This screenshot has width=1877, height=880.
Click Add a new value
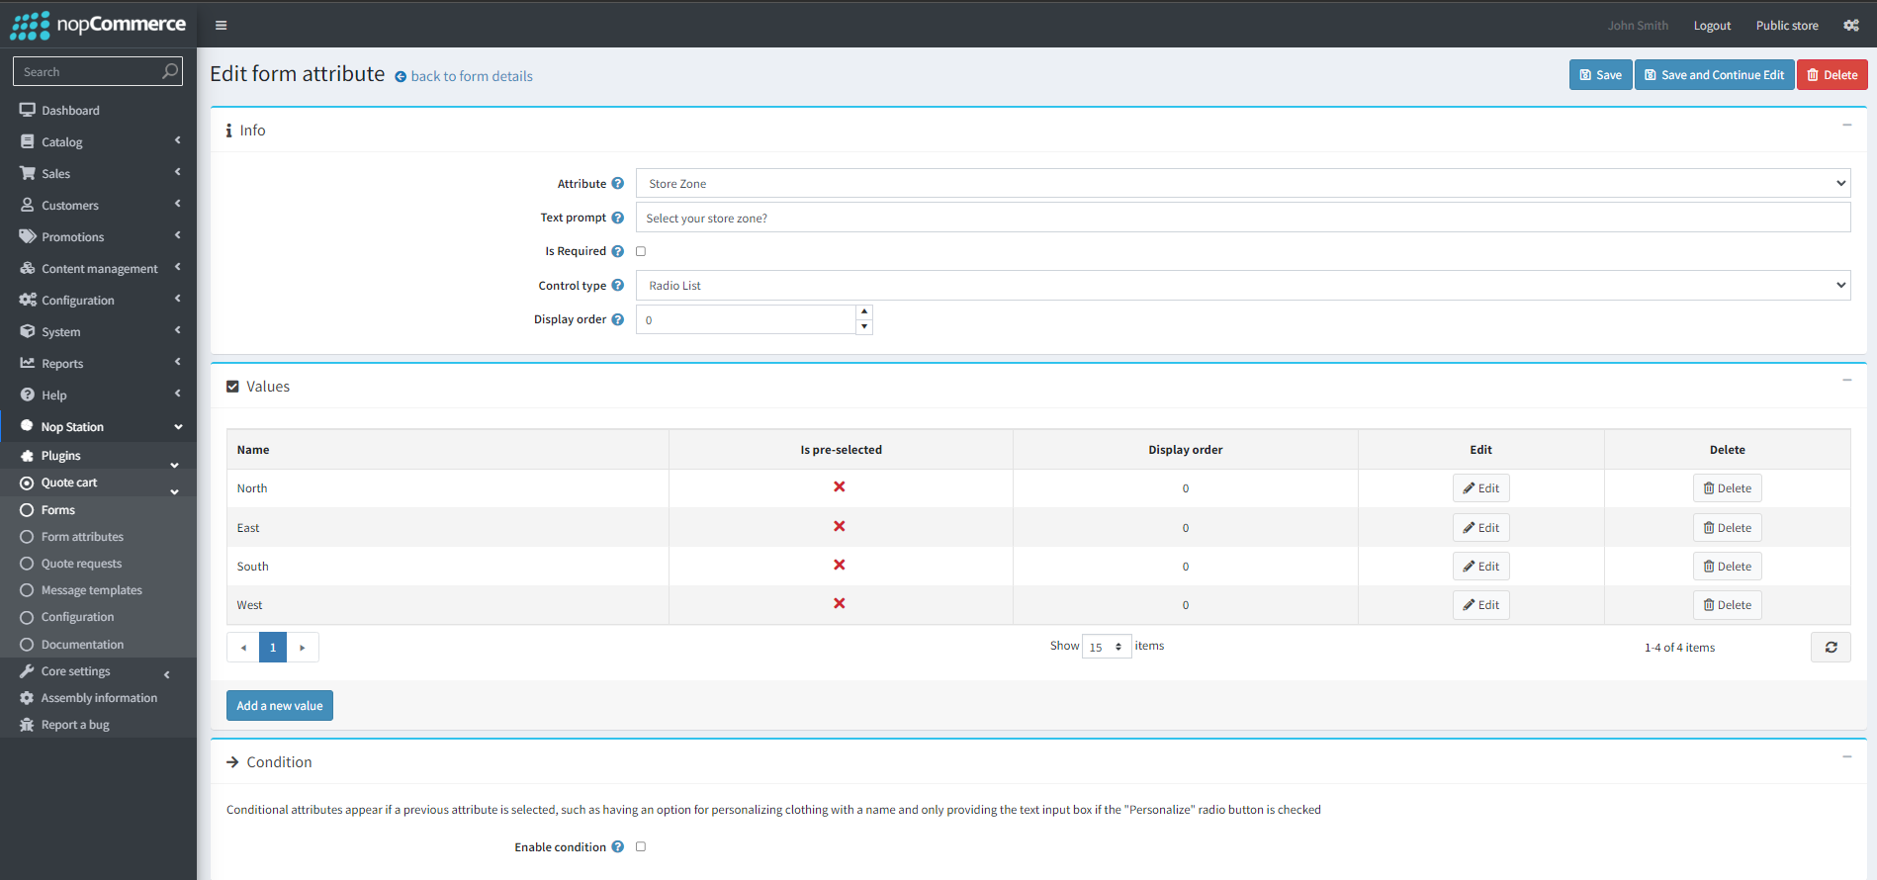point(280,706)
